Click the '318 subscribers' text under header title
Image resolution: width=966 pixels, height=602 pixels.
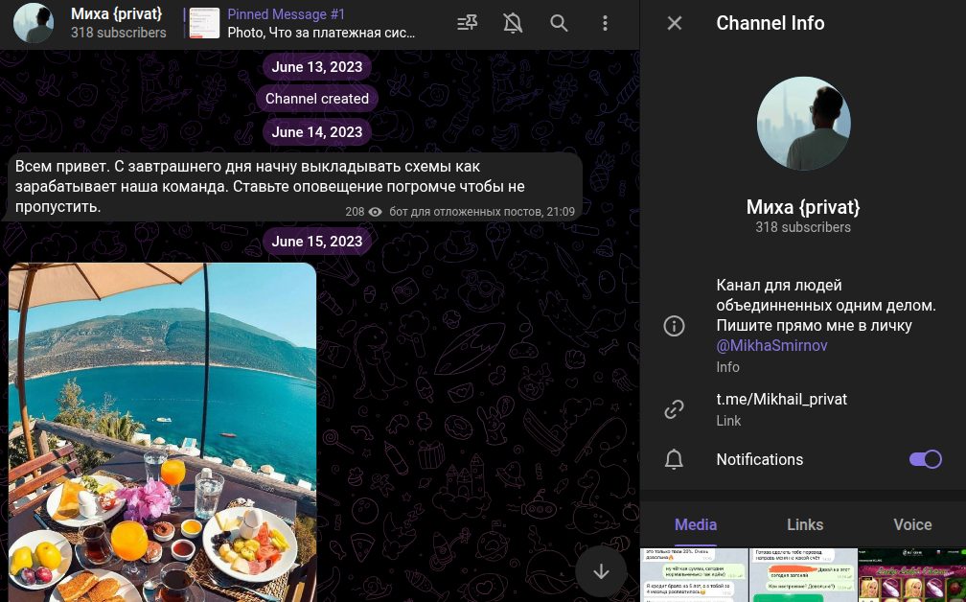point(118,33)
